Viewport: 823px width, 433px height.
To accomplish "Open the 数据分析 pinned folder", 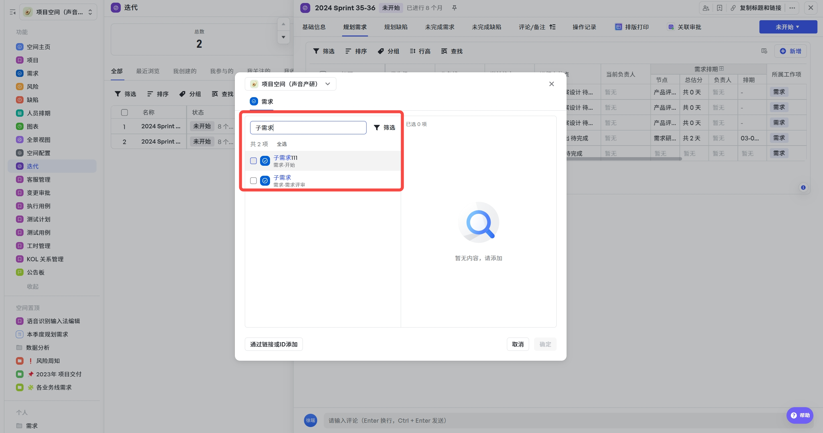I will (33, 347).
